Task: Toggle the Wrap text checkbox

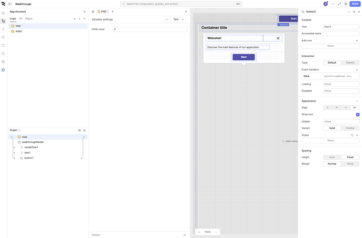Action: (x=357, y=114)
